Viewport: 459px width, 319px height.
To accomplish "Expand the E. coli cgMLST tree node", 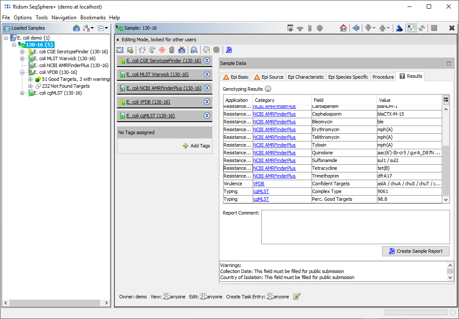I will [x=22, y=93].
